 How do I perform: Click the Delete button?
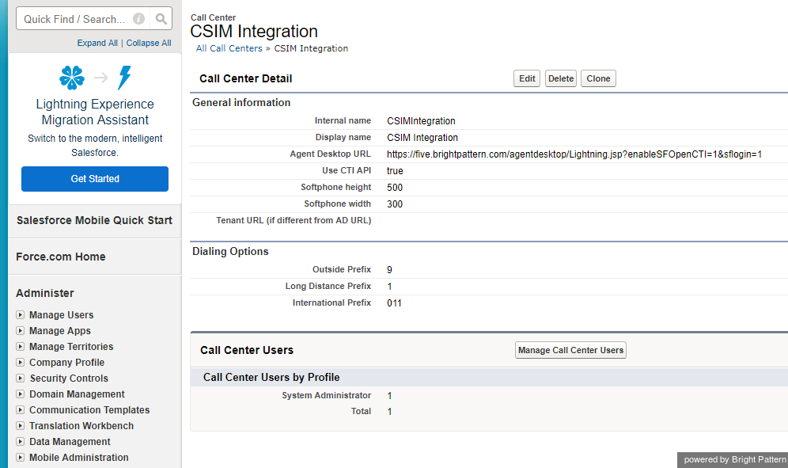pyautogui.click(x=561, y=78)
